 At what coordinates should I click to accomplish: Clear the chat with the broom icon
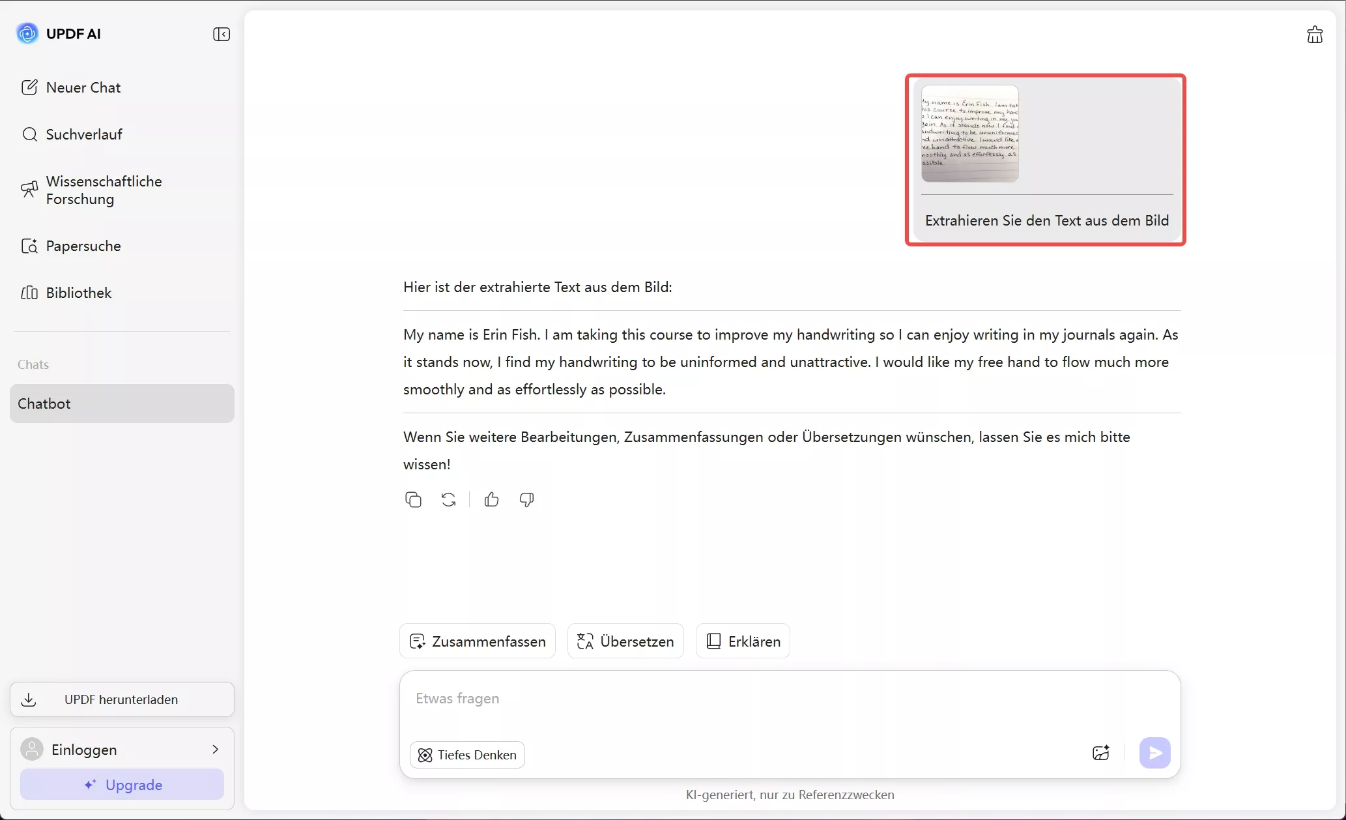coord(1314,34)
